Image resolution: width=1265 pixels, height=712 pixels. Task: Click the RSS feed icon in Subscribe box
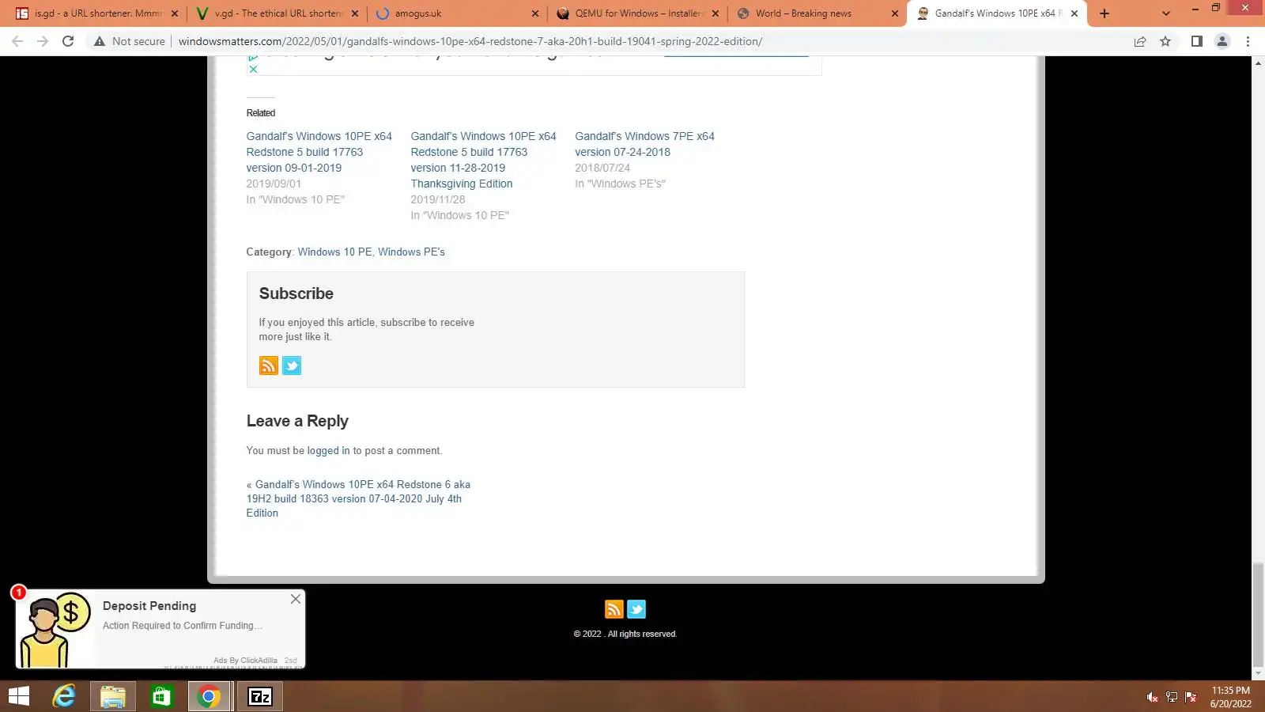click(x=269, y=365)
